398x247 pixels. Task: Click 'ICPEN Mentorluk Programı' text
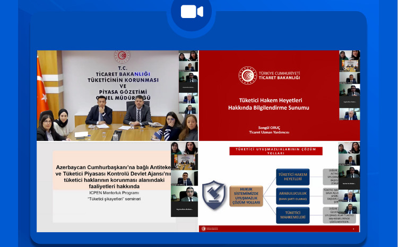(x=114, y=193)
